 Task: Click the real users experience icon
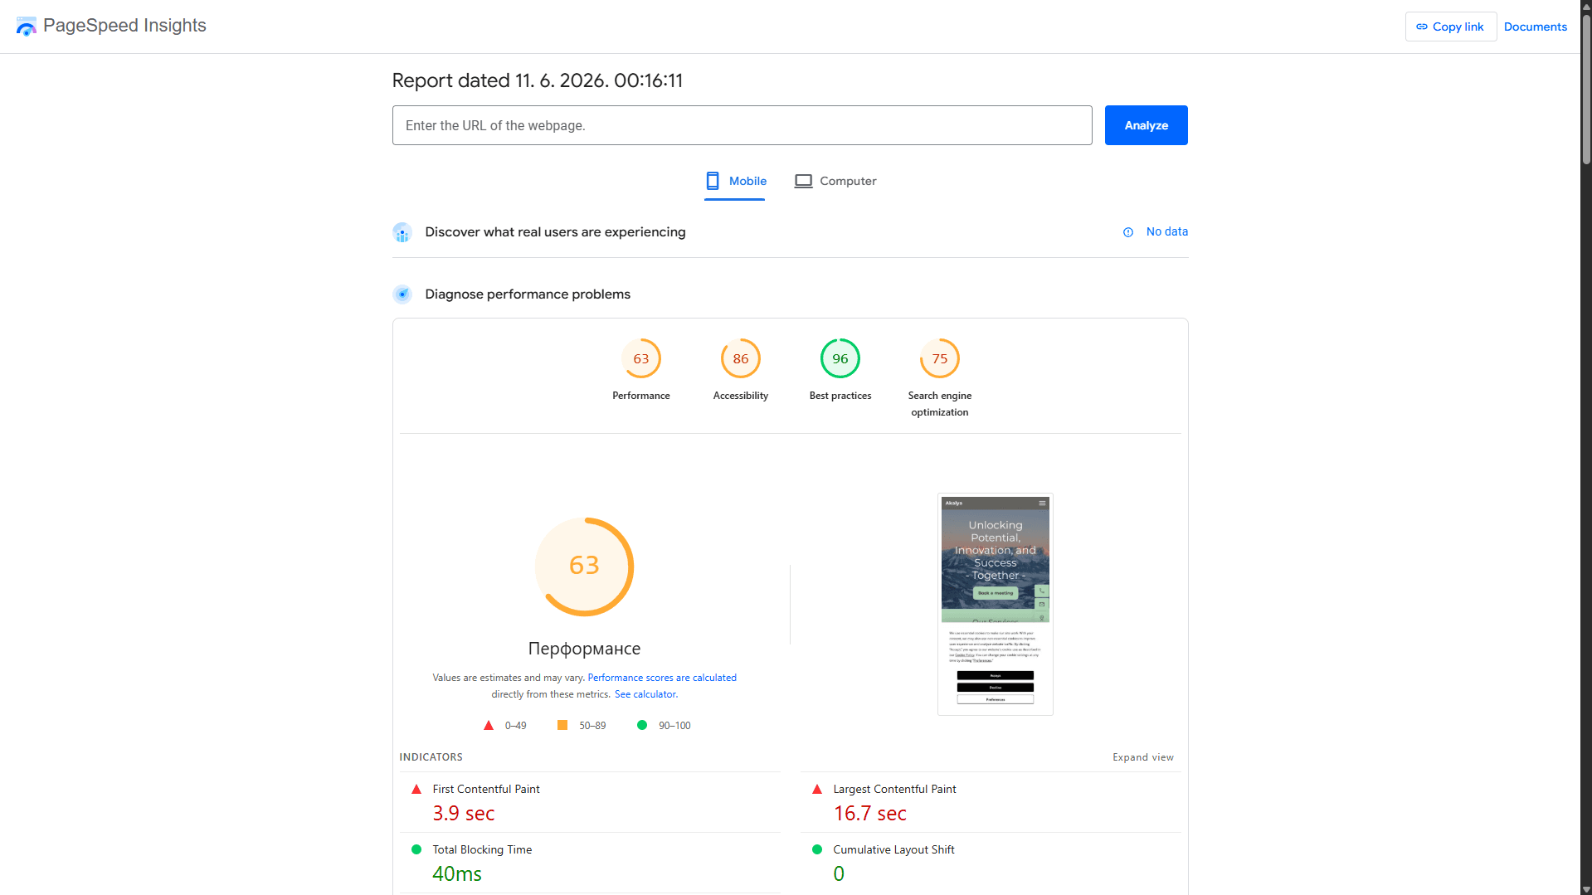point(402,232)
